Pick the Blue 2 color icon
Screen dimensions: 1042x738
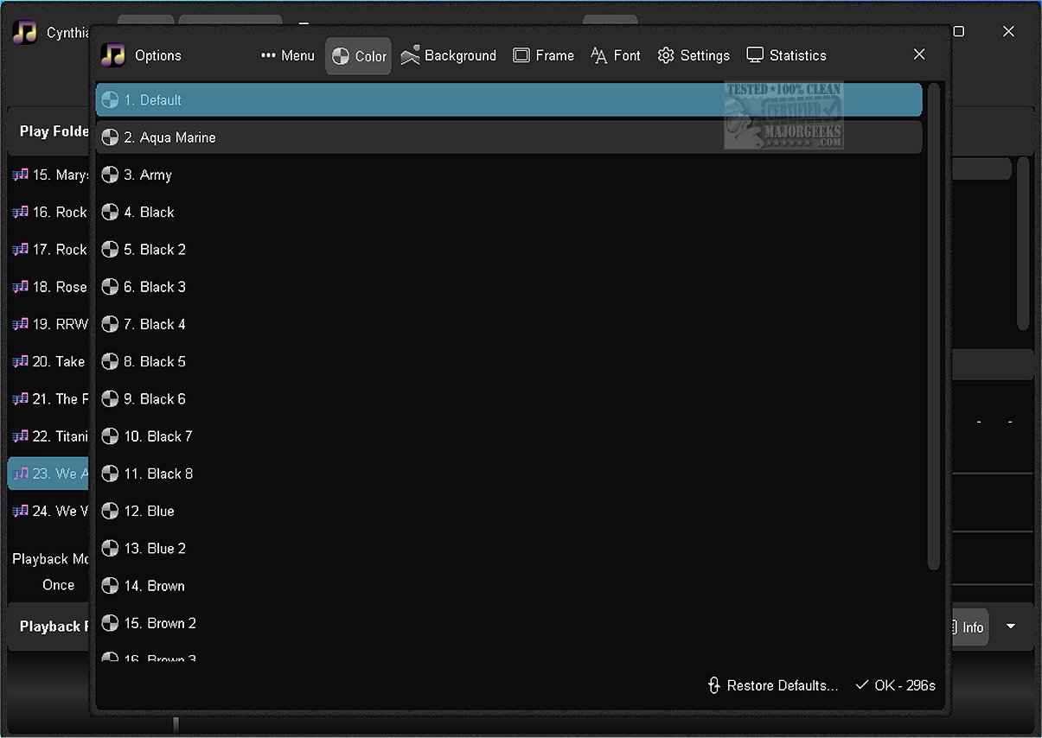(x=110, y=548)
